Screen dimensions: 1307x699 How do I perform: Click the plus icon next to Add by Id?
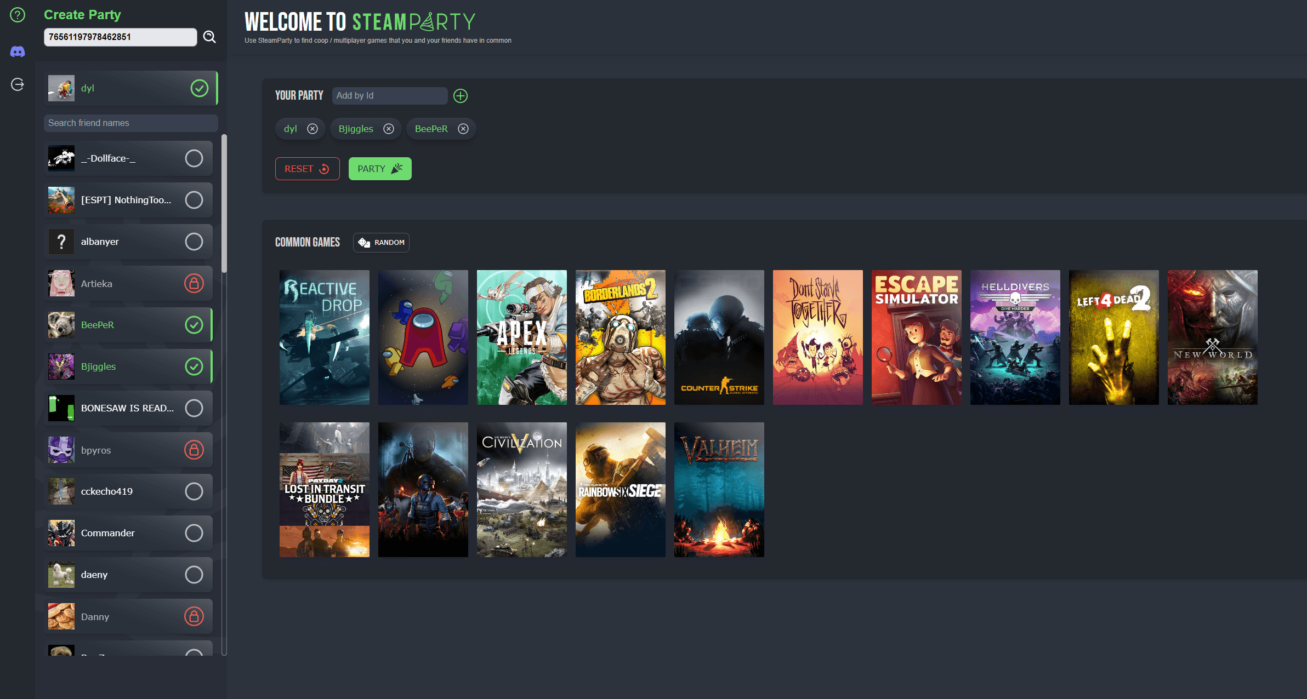pos(460,96)
